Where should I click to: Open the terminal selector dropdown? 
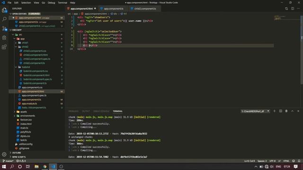[x=255, y=111]
